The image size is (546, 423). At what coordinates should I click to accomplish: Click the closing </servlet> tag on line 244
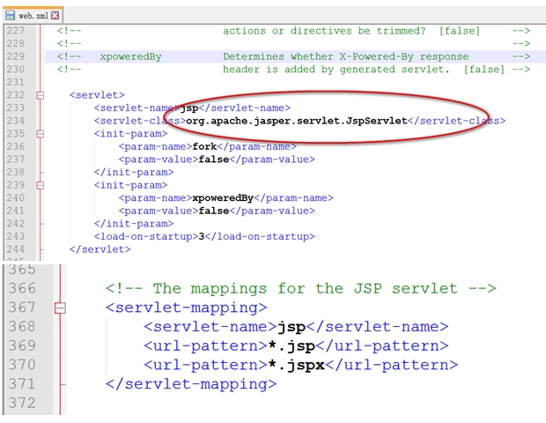100,249
